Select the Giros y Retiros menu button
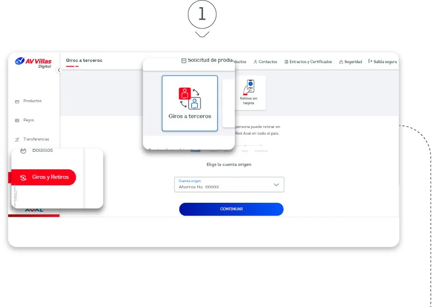Viewport: 432px width, 307px height. [x=43, y=177]
